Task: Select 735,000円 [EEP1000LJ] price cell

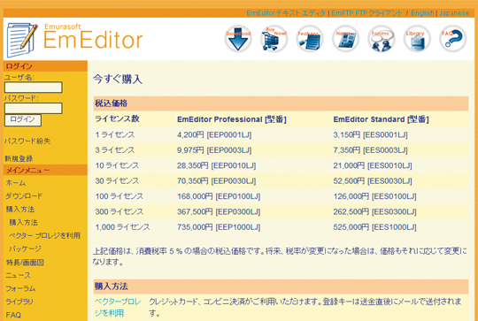Action: click(219, 227)
